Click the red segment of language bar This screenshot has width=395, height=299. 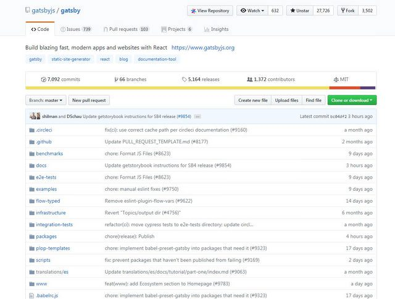344,88
